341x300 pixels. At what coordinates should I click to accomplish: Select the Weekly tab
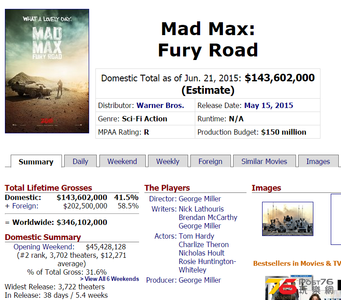click(168, 161)
